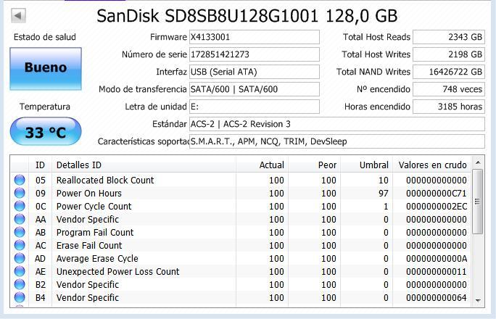Screen dimensions: 496x319
Task: Click the status orb beside Program Fail Count
Action: click(20, 232)
